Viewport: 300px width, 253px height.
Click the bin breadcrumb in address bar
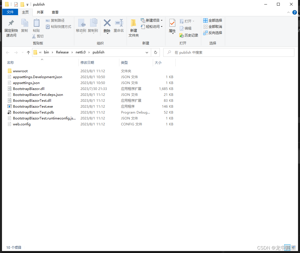tap(46, 52)
